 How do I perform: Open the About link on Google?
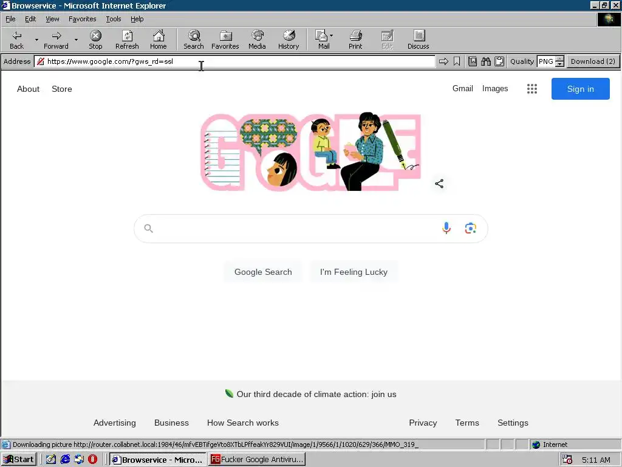(x=28, y=89)
